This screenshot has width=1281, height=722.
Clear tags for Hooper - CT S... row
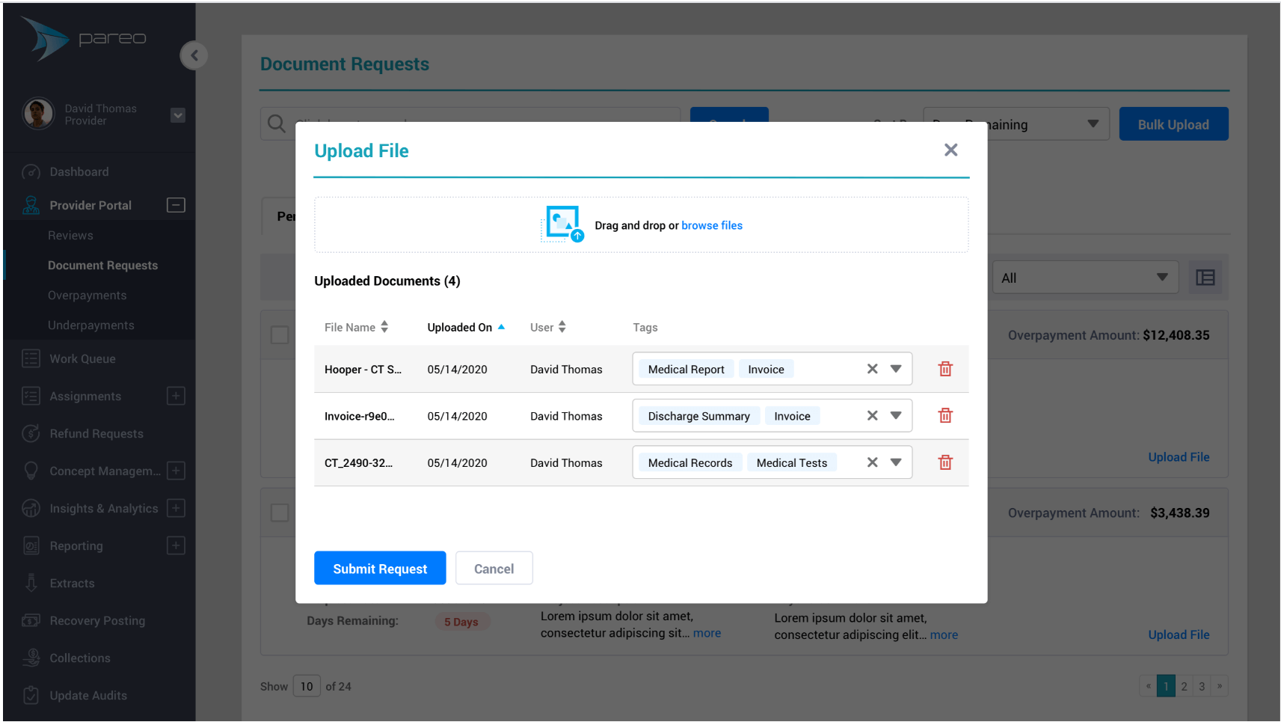tap(872, 369)
